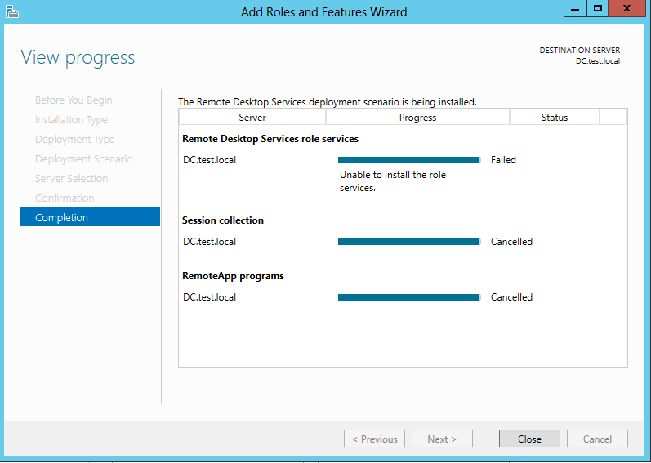Image resolution: width=651 pixels, height=463 pixels.
Task: Click the Previous button
Action: [x=374, y=439]
